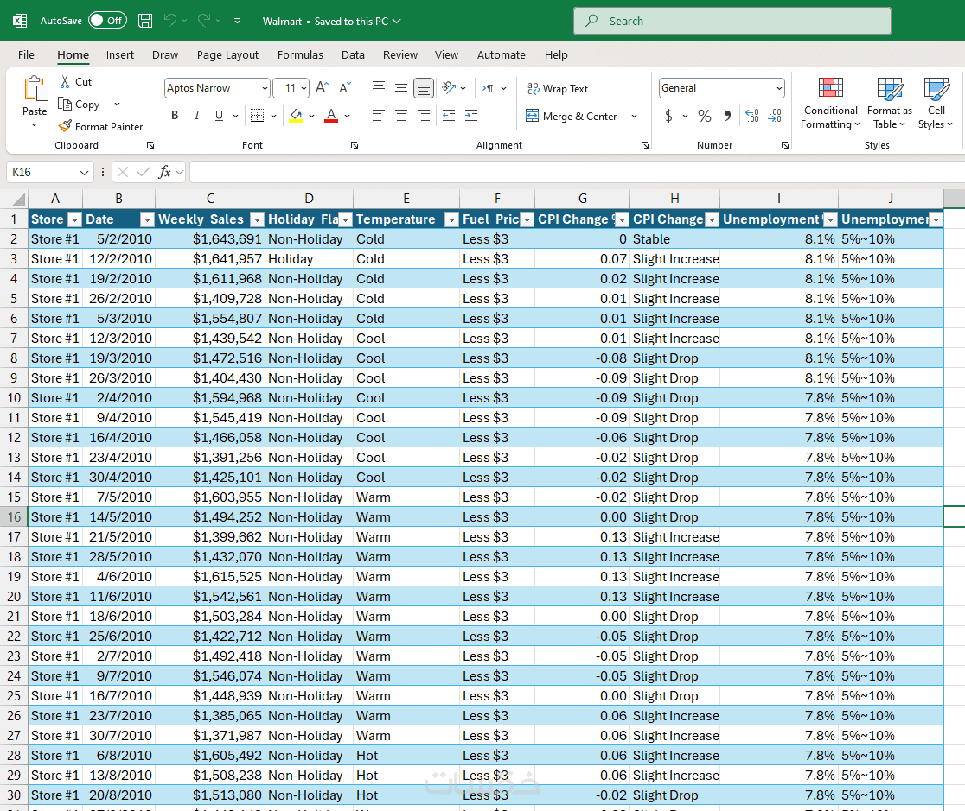This screenshot has height=811, width=965.
Task: Open Conditional Formatting menu
Action: click(830, 104)
